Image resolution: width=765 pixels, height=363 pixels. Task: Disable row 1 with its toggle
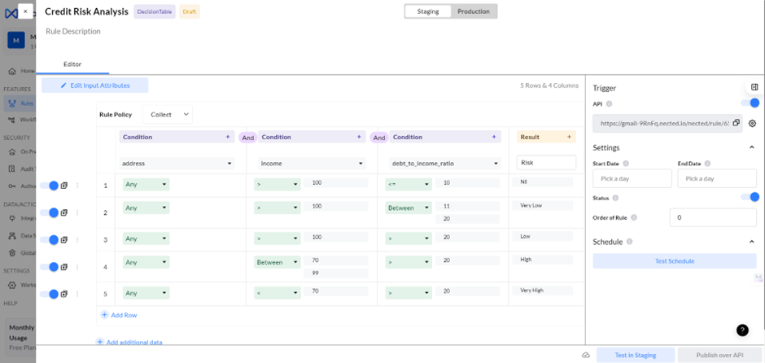point(50,186)
